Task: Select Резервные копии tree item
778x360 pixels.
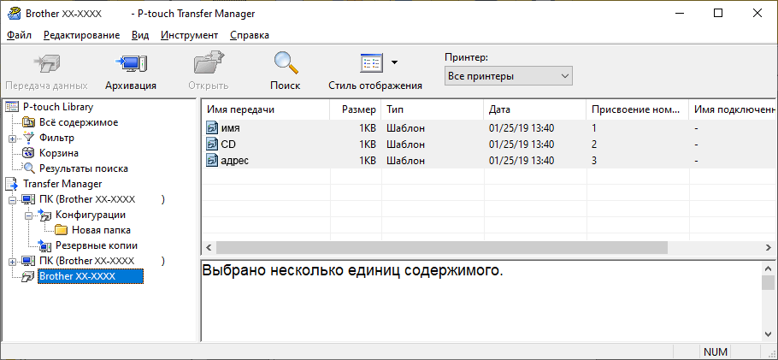Action: tap(97, 245)
